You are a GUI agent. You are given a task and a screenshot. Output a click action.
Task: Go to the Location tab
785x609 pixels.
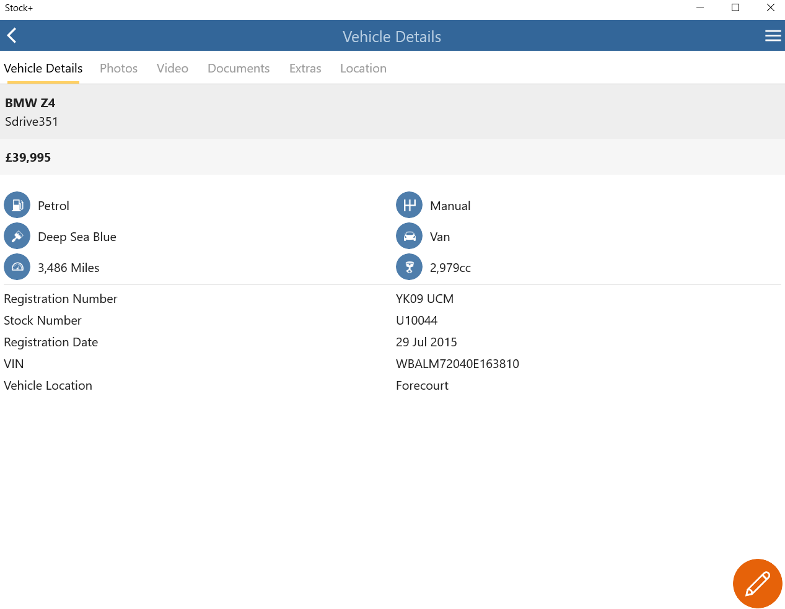363,68
